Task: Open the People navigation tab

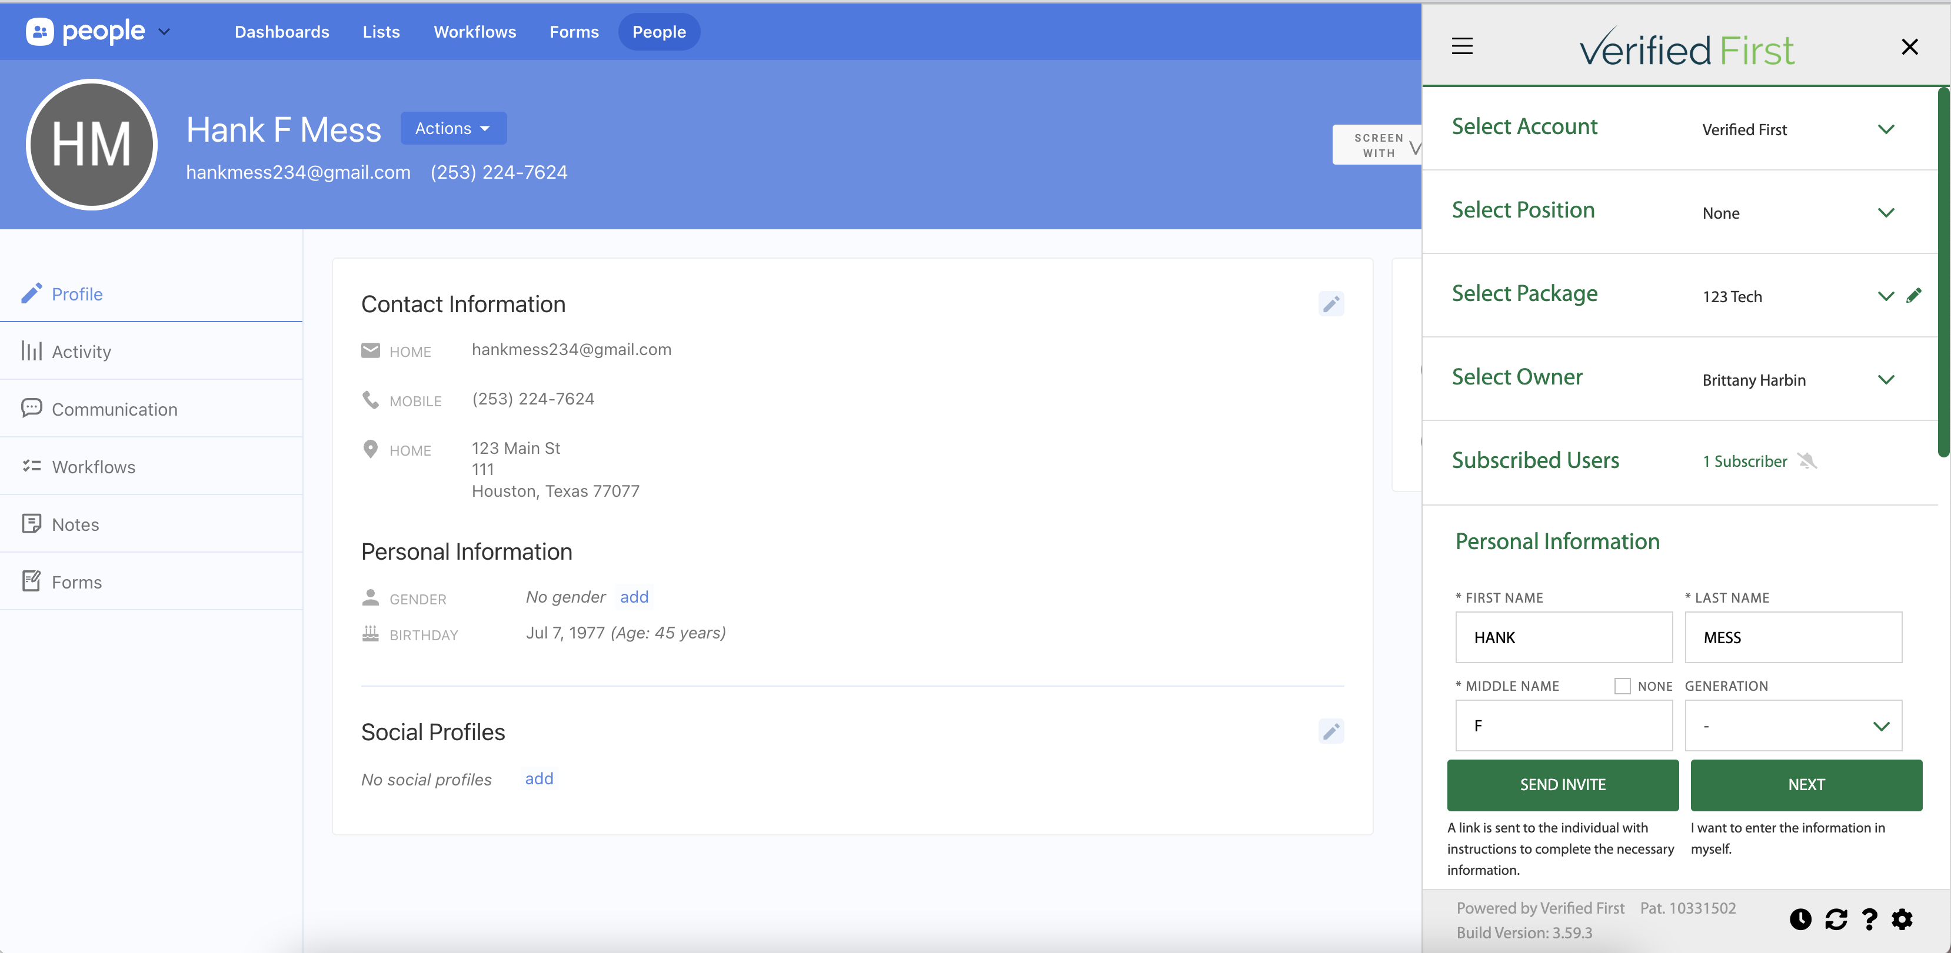Action: tap(658, 32)
